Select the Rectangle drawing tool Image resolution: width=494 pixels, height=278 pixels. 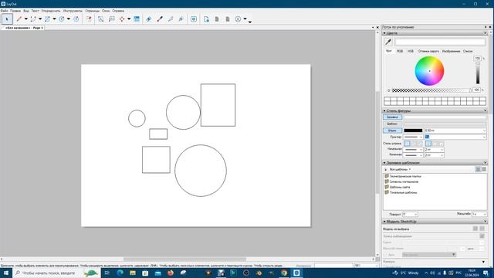tap(47, 19)
